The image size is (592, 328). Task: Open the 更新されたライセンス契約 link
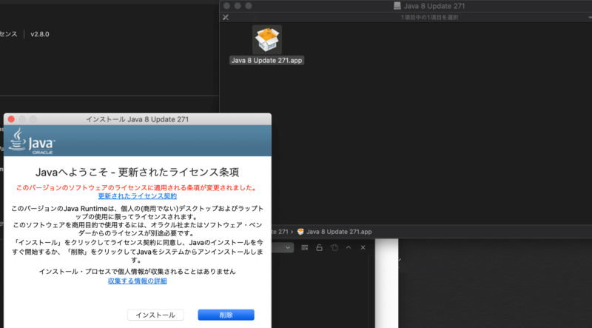[138, 196]
